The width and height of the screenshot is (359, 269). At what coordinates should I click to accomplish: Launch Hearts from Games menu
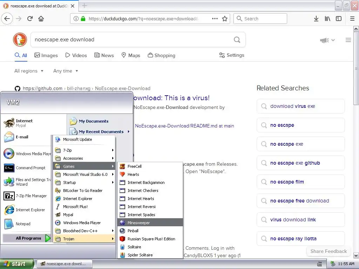tap(150, 174)
